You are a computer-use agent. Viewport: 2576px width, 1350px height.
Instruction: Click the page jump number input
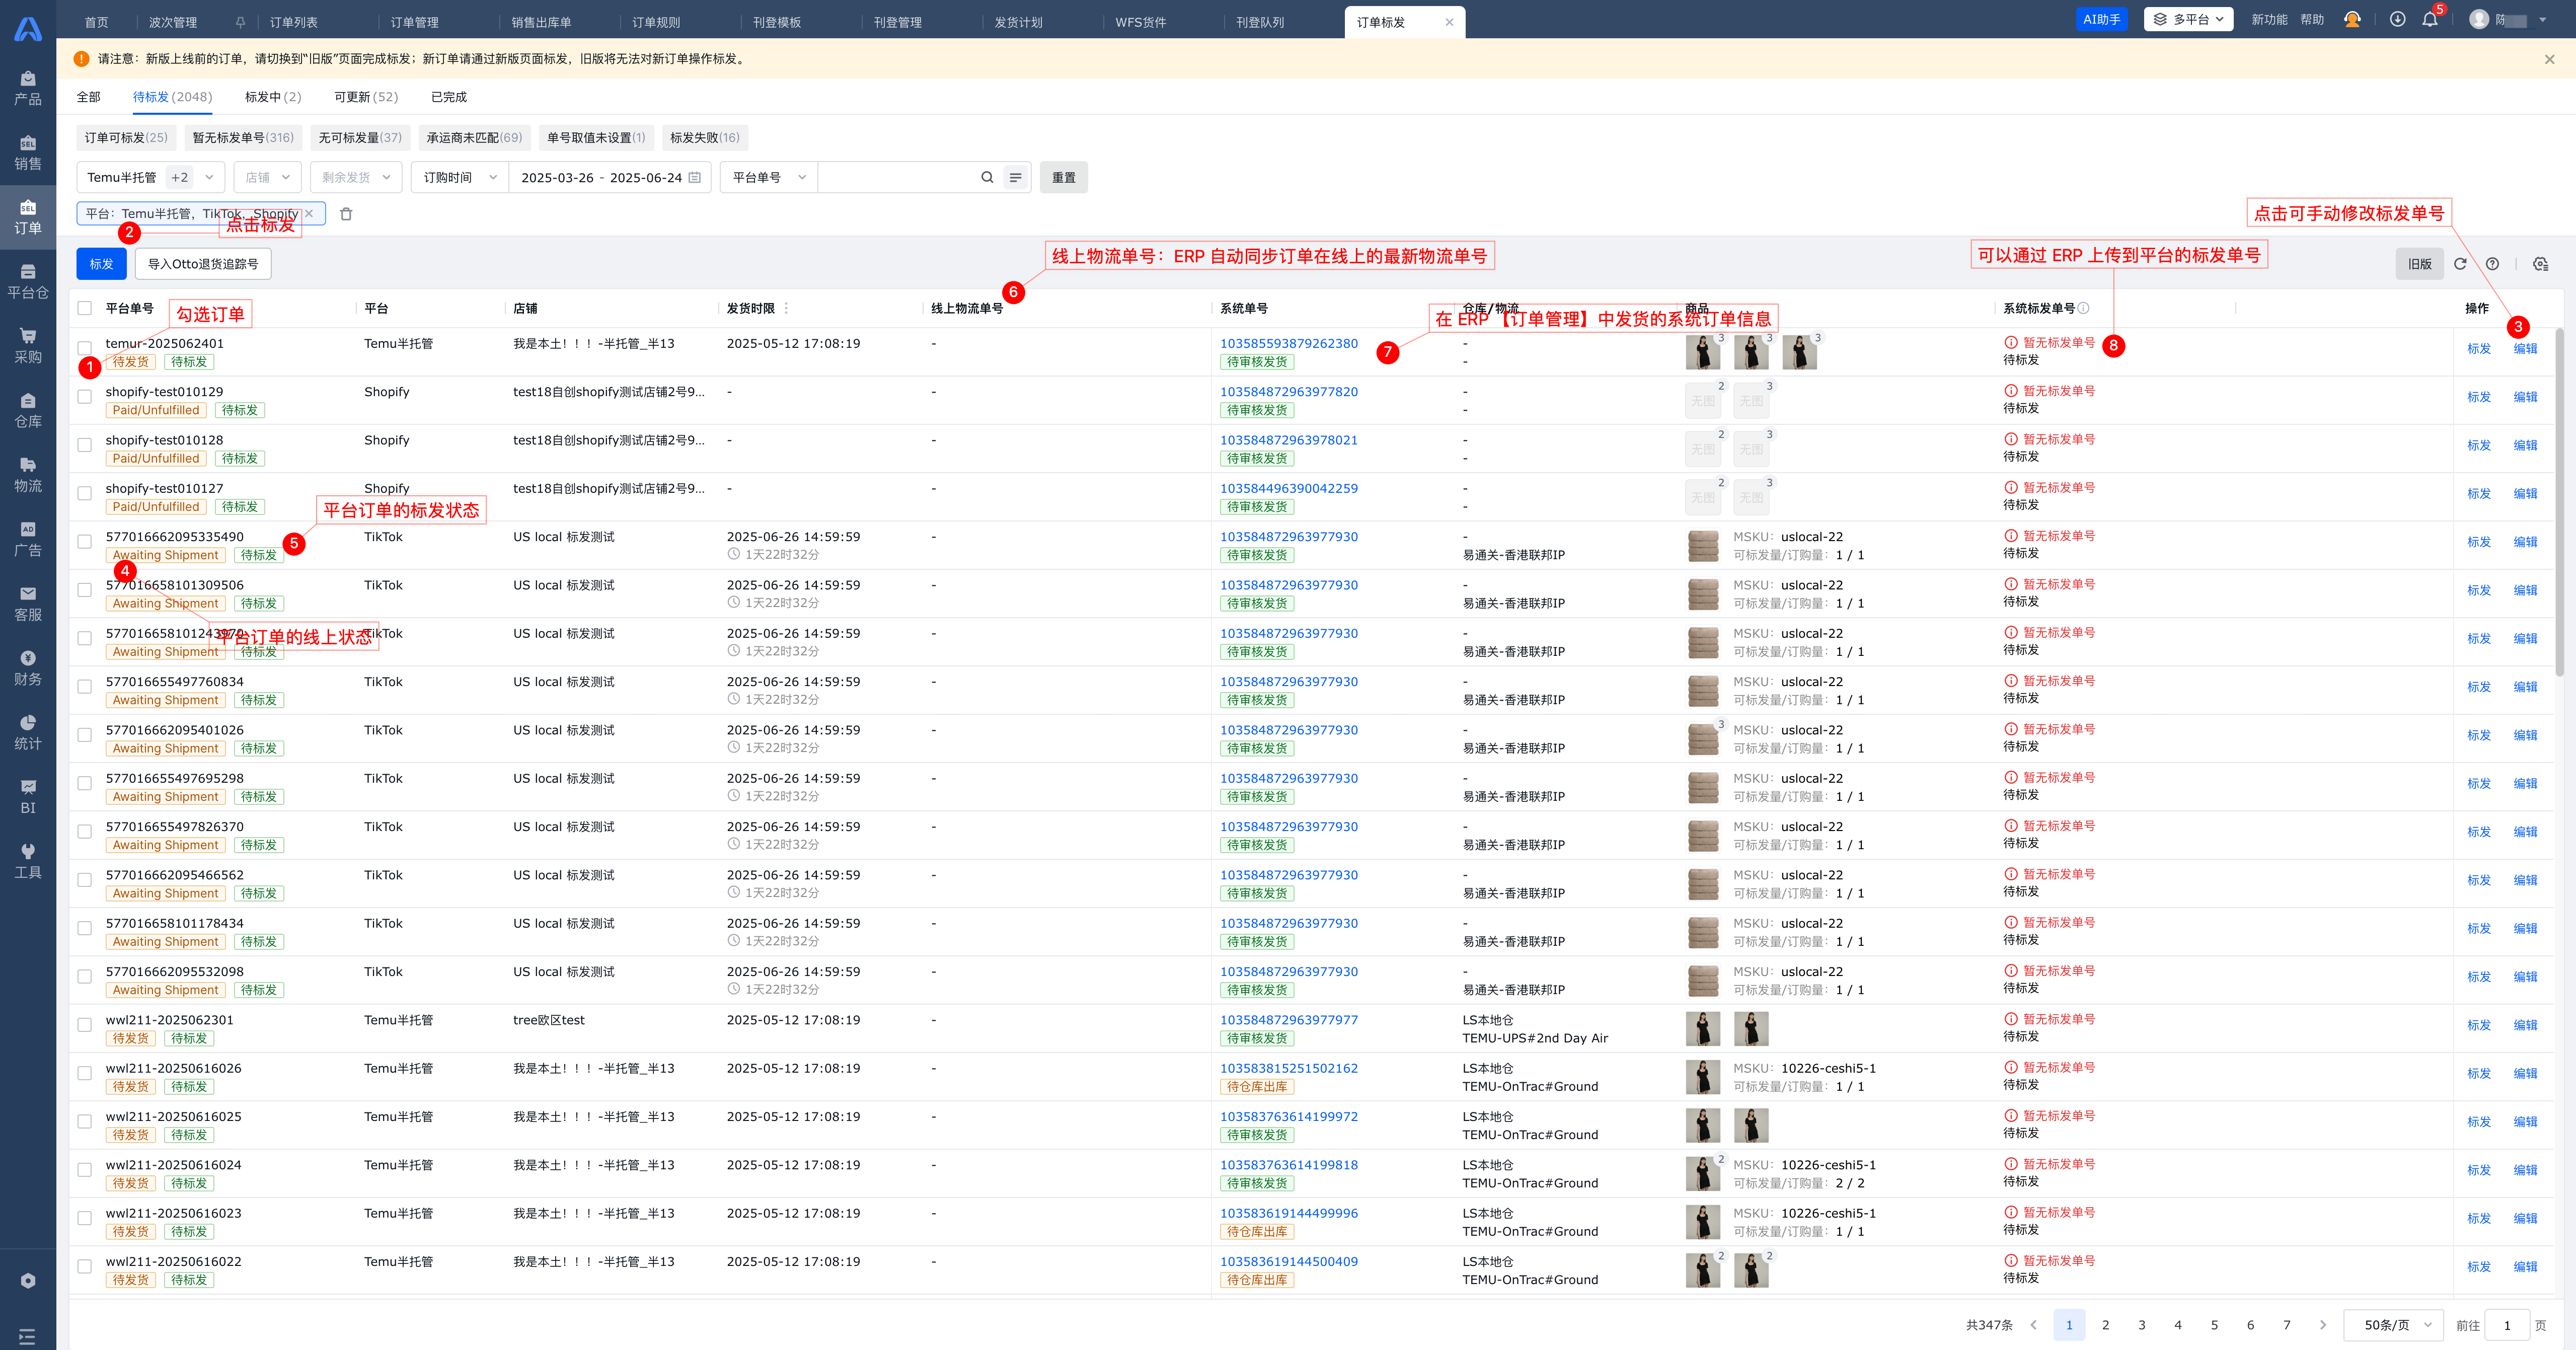pyautogui.click(x=2507, y=1325)
